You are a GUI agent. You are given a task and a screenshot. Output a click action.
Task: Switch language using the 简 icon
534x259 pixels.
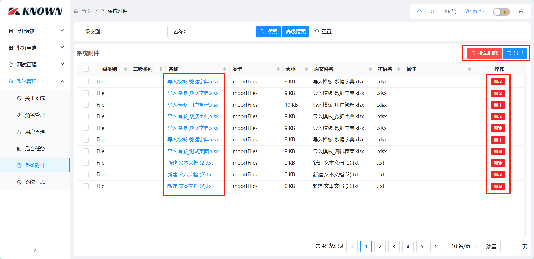click(x=450, y=11)
